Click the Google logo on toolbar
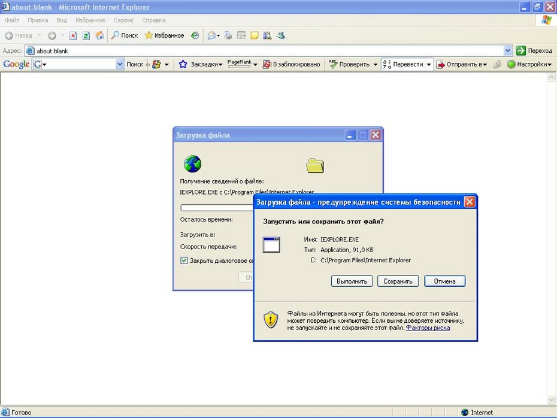 pyautogui.click(x=16, y=64)
